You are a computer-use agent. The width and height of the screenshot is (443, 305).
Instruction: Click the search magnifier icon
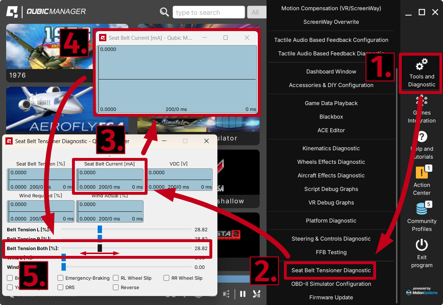(x=165, y=12)
